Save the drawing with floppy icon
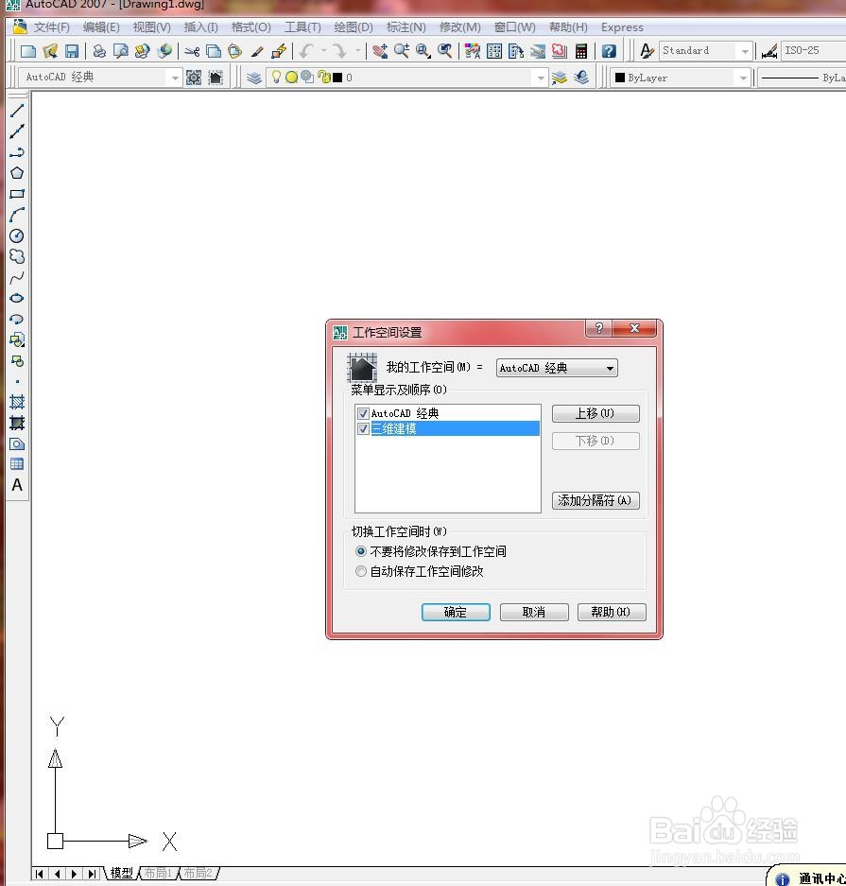Viewport: 846px width, 886px height. (72, 51)
